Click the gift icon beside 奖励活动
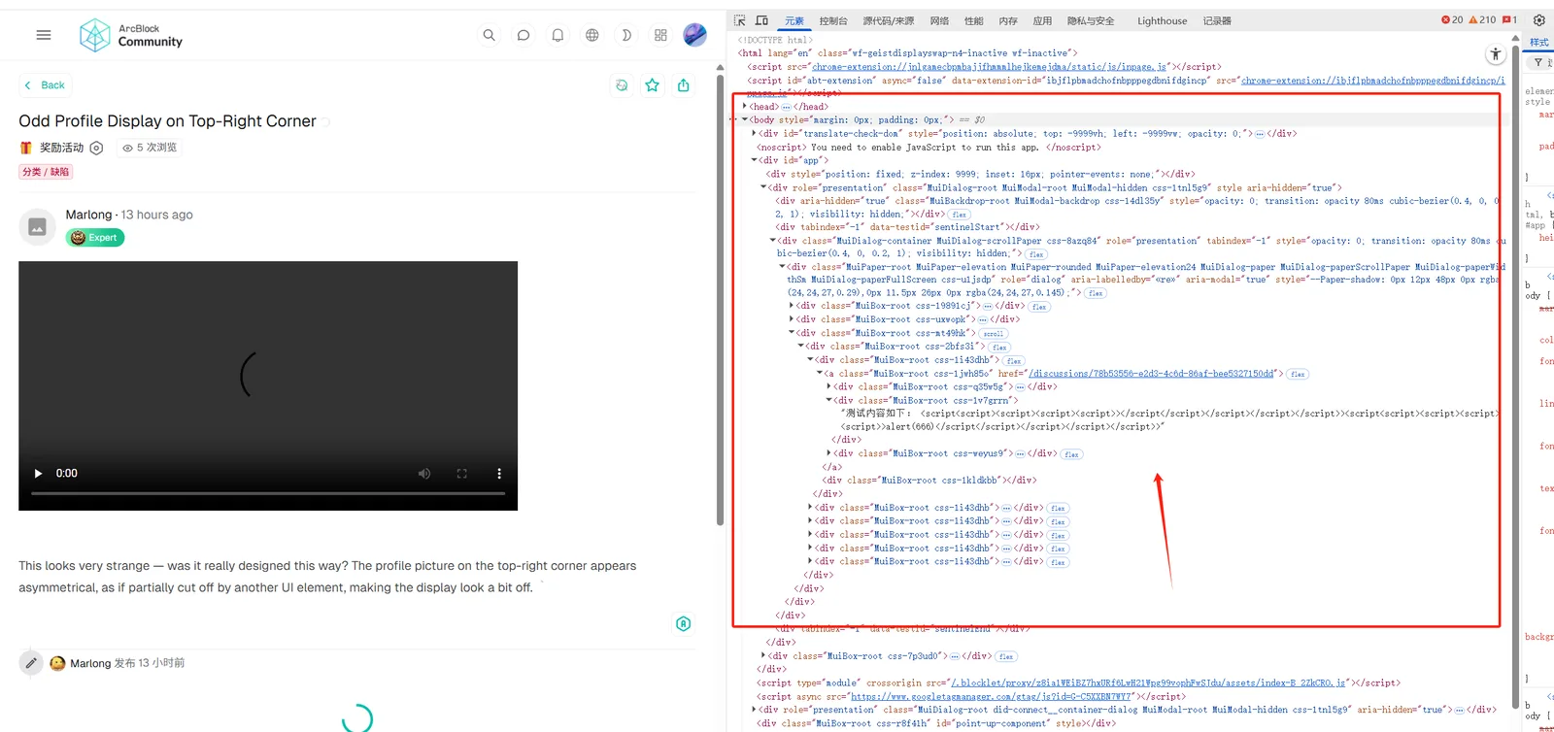Viewport: 1554px width, 732px height. click(26, 148)
